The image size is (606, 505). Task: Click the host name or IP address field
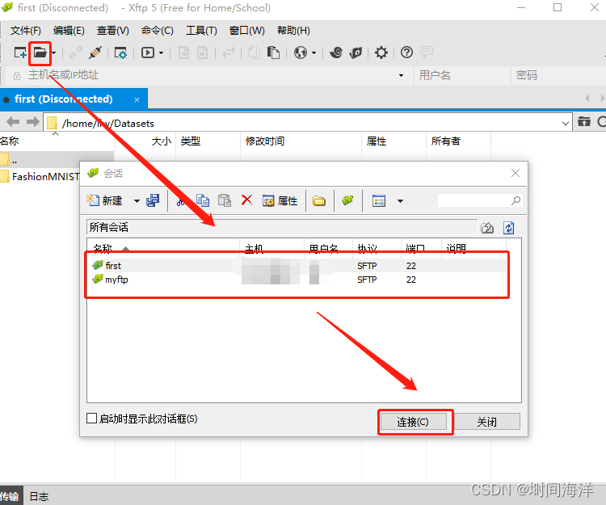(208, 75)
